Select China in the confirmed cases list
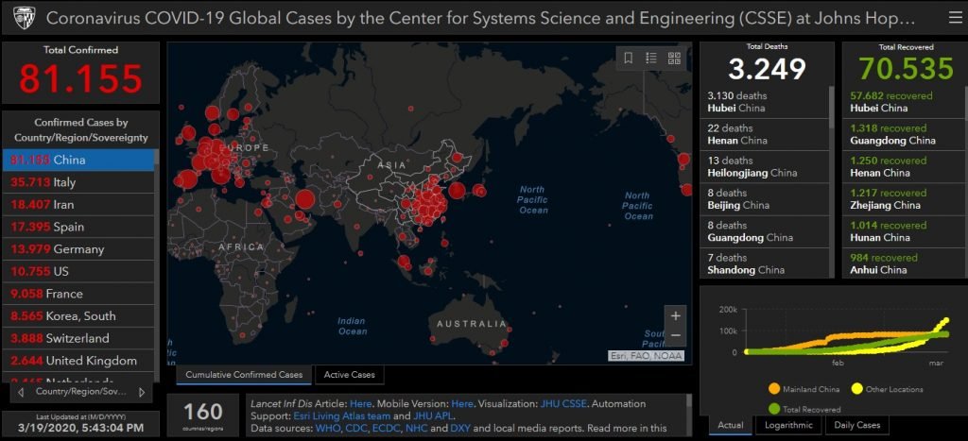968x441 pixels. coord(78,160)
